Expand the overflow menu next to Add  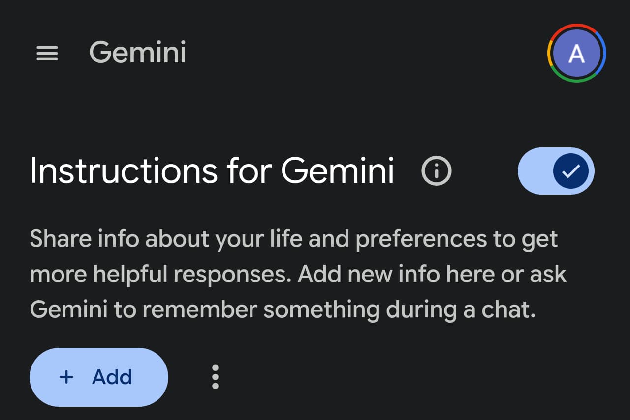click(215, 377)
